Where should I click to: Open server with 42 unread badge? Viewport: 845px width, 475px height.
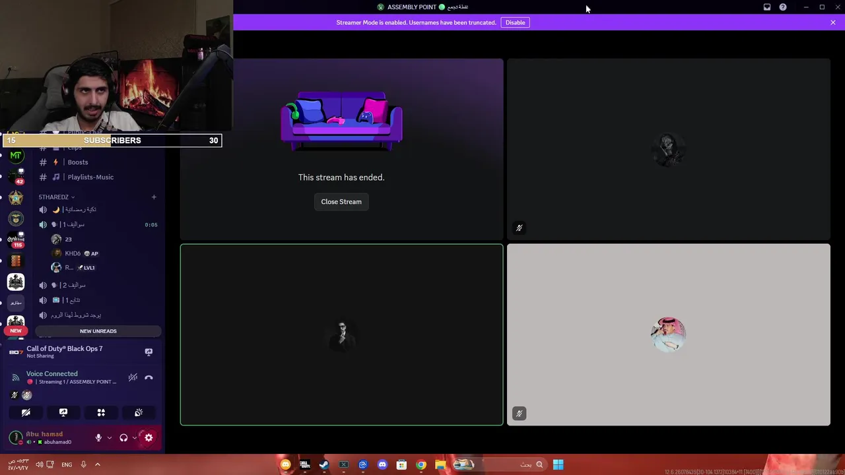(16, 176)
